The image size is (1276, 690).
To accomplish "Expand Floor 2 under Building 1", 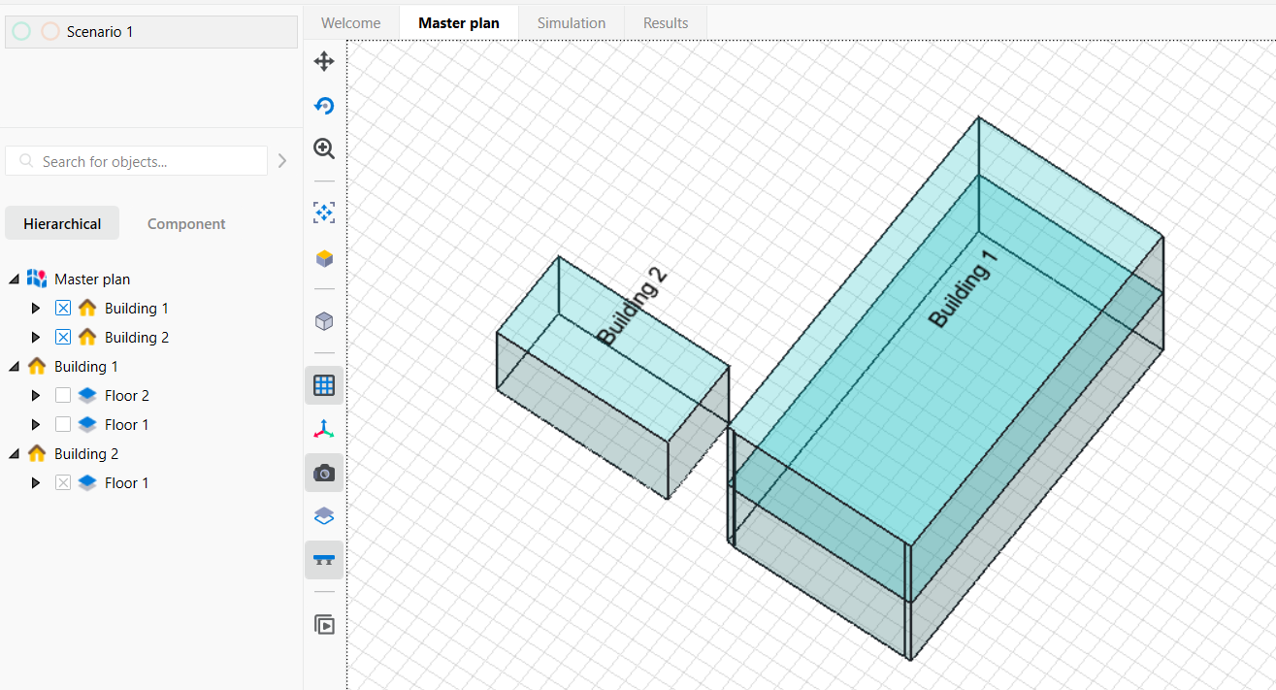I will (x=36, y=396).
